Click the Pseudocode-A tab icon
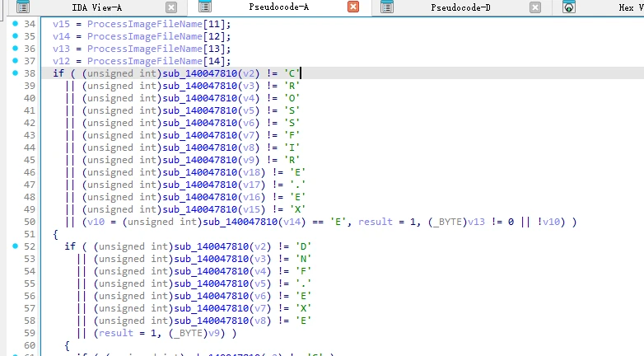 pos(204,7)
